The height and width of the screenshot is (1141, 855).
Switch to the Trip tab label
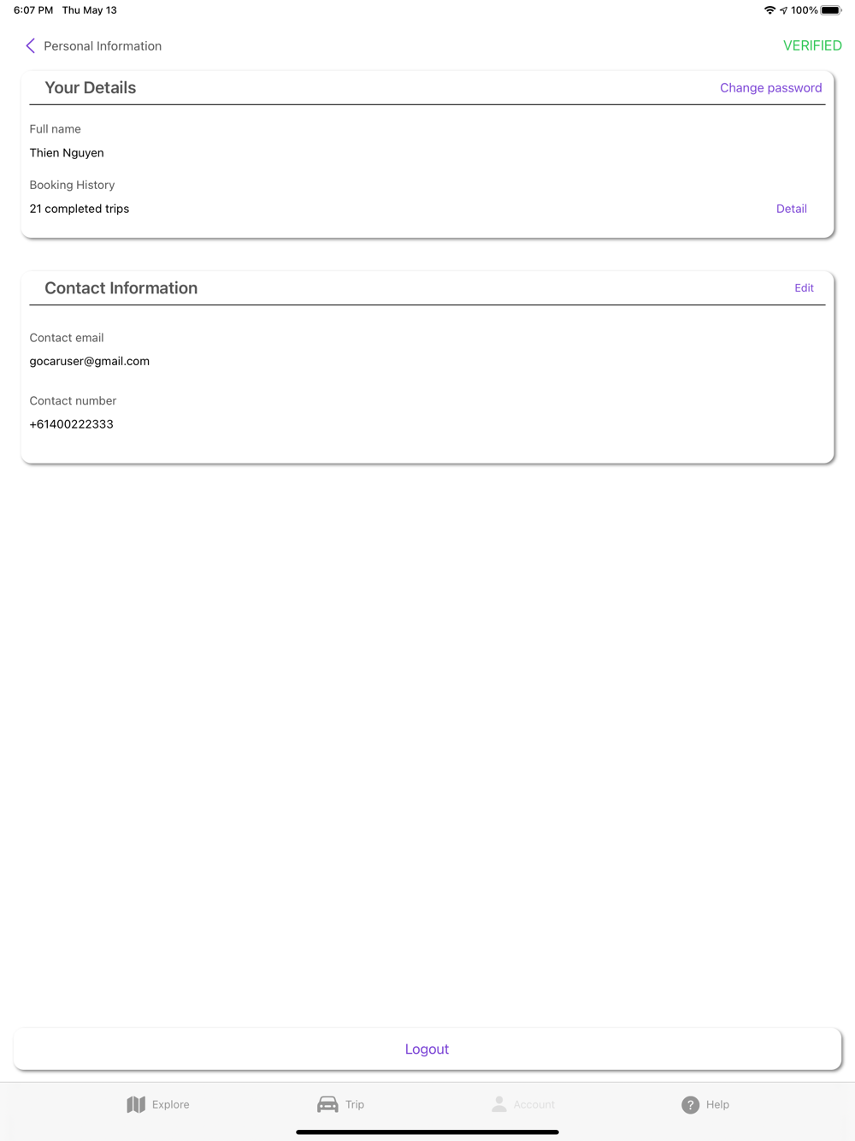click(x=355, y=1105)
